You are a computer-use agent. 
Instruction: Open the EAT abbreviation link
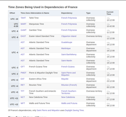[x=22, y=79]
